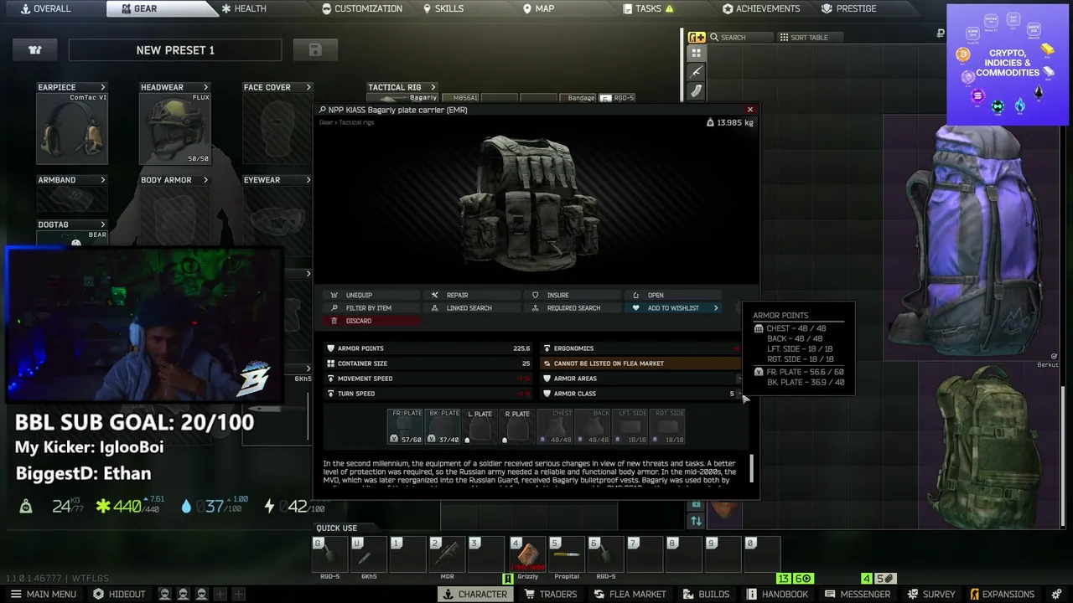Select the magazines stash tab icon

[x=697, y=91]
